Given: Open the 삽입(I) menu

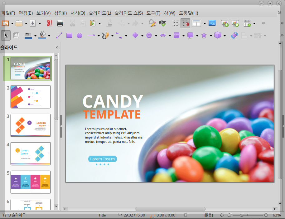Looking at the screenshot, I should [x=60, y=13].
